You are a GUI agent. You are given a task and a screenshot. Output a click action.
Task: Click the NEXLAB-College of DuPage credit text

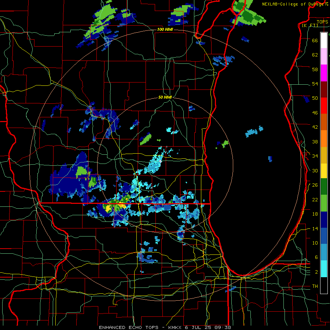click(x=295, y=4)
